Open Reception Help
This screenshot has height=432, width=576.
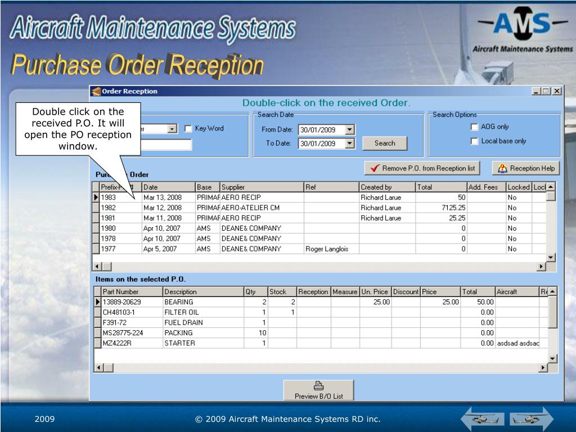tap(526, 168)
